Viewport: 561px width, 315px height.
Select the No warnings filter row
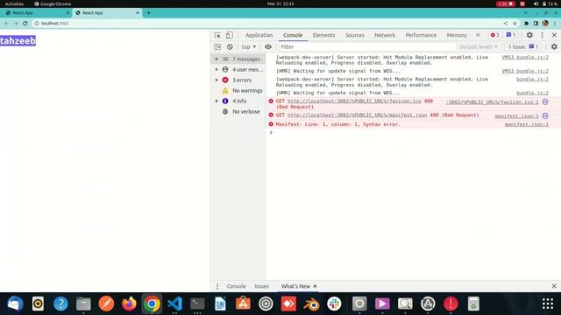click(x=238, y=91)
